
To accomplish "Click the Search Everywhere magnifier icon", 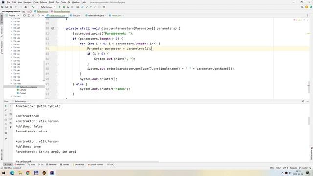I will [x=302, y=7].
